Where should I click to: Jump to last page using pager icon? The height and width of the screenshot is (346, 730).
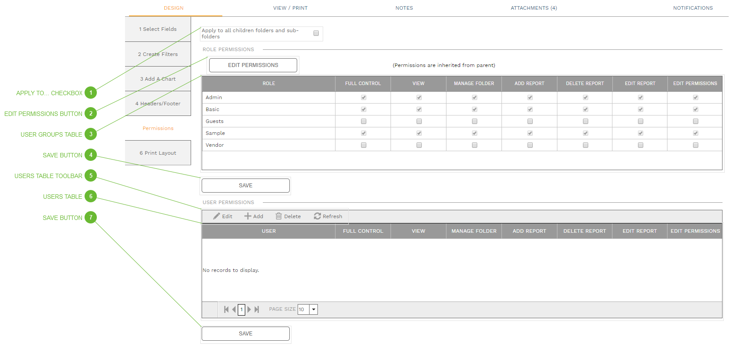257,309
